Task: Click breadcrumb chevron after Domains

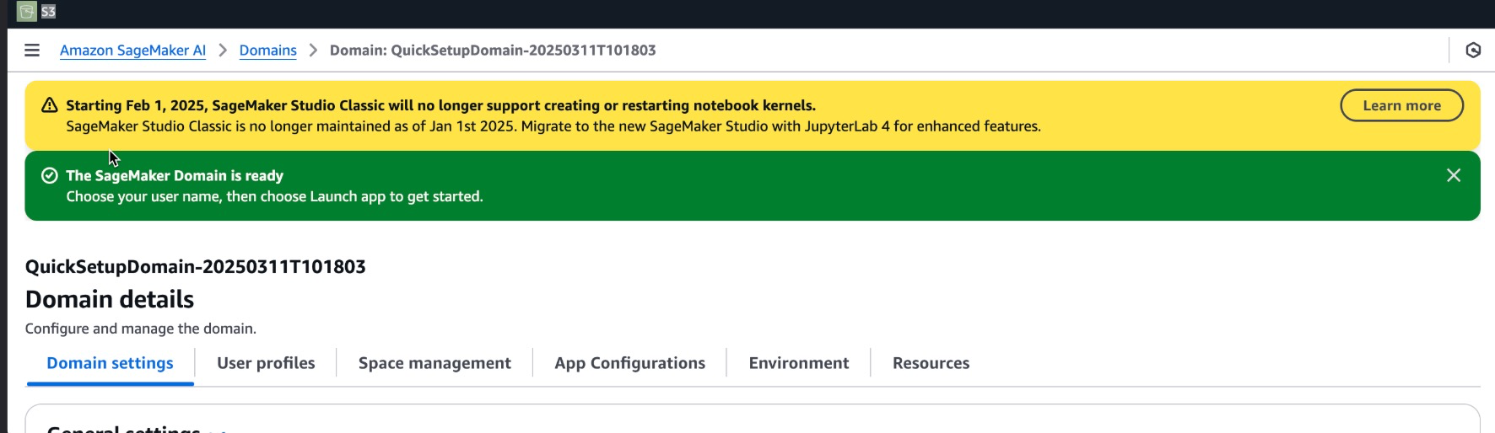Action: pos(313,51)
